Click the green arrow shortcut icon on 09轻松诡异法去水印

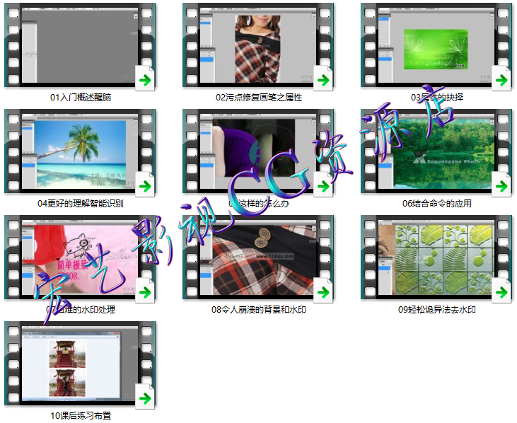501,291
